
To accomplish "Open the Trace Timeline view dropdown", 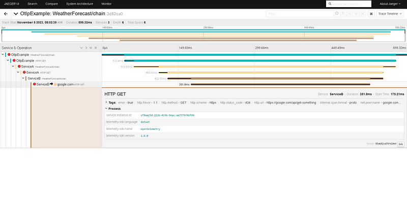I will coord(390,14).
